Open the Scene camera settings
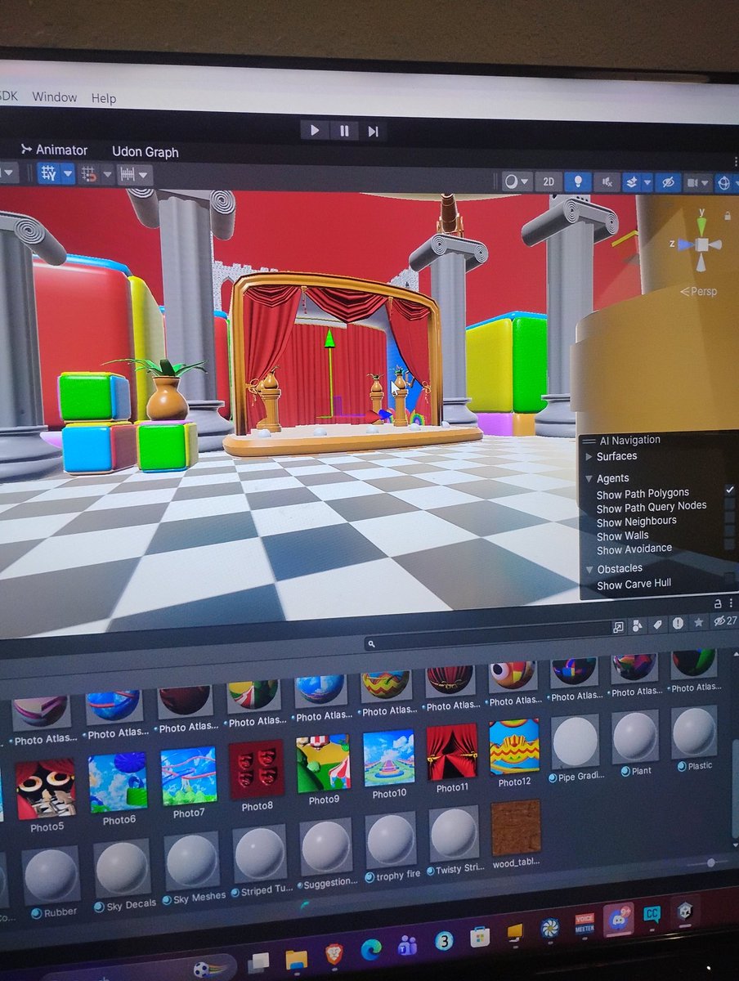739x981 pixels. pyautogui.click(x=696, y=183)
